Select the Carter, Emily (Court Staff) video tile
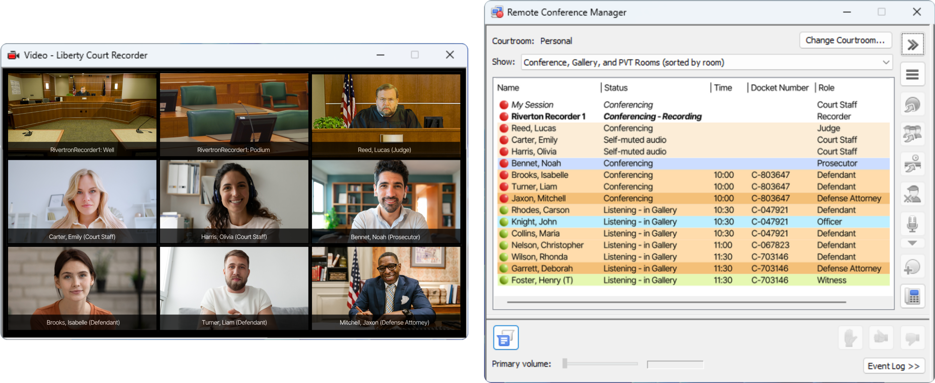 82,202
